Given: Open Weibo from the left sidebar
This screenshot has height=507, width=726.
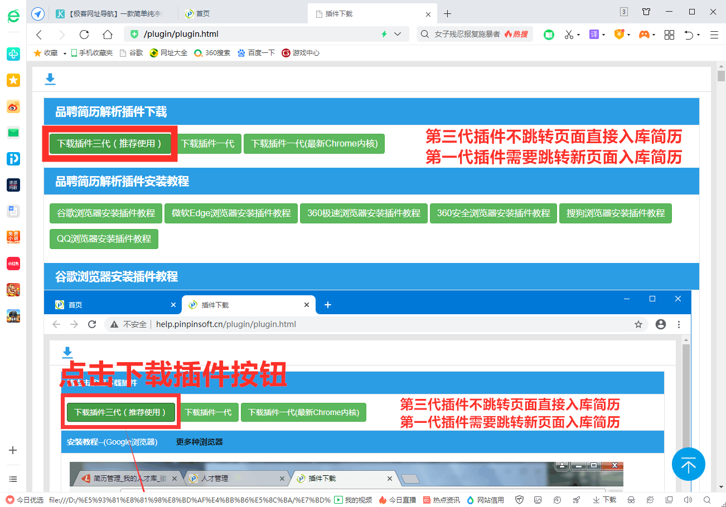Looking at the screenshot, I should click(13, 106).
